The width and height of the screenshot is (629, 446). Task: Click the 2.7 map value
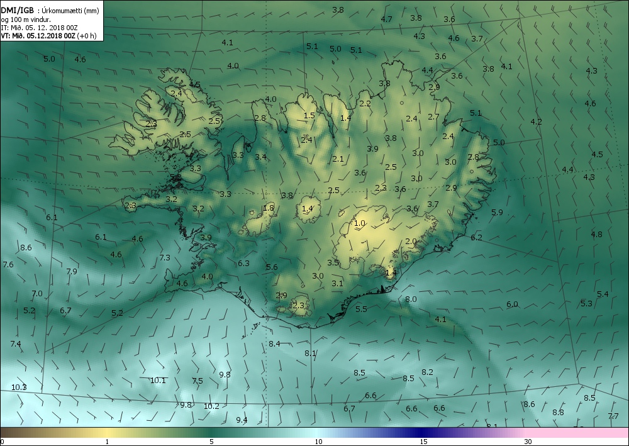click(433, 117)
